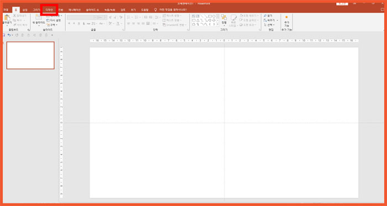Pick the triangle shape in the shapes gallery
Viewport: 387px width, 206px height.
(198, 20)
